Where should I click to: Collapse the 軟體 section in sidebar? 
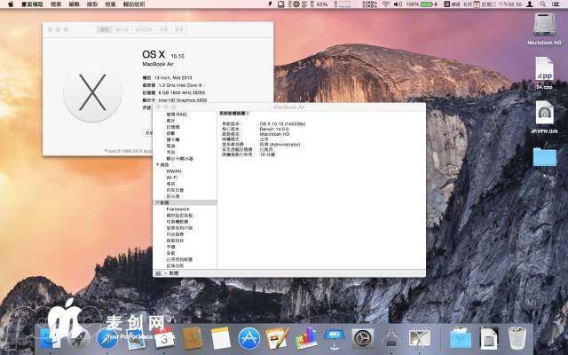point(156,202)
